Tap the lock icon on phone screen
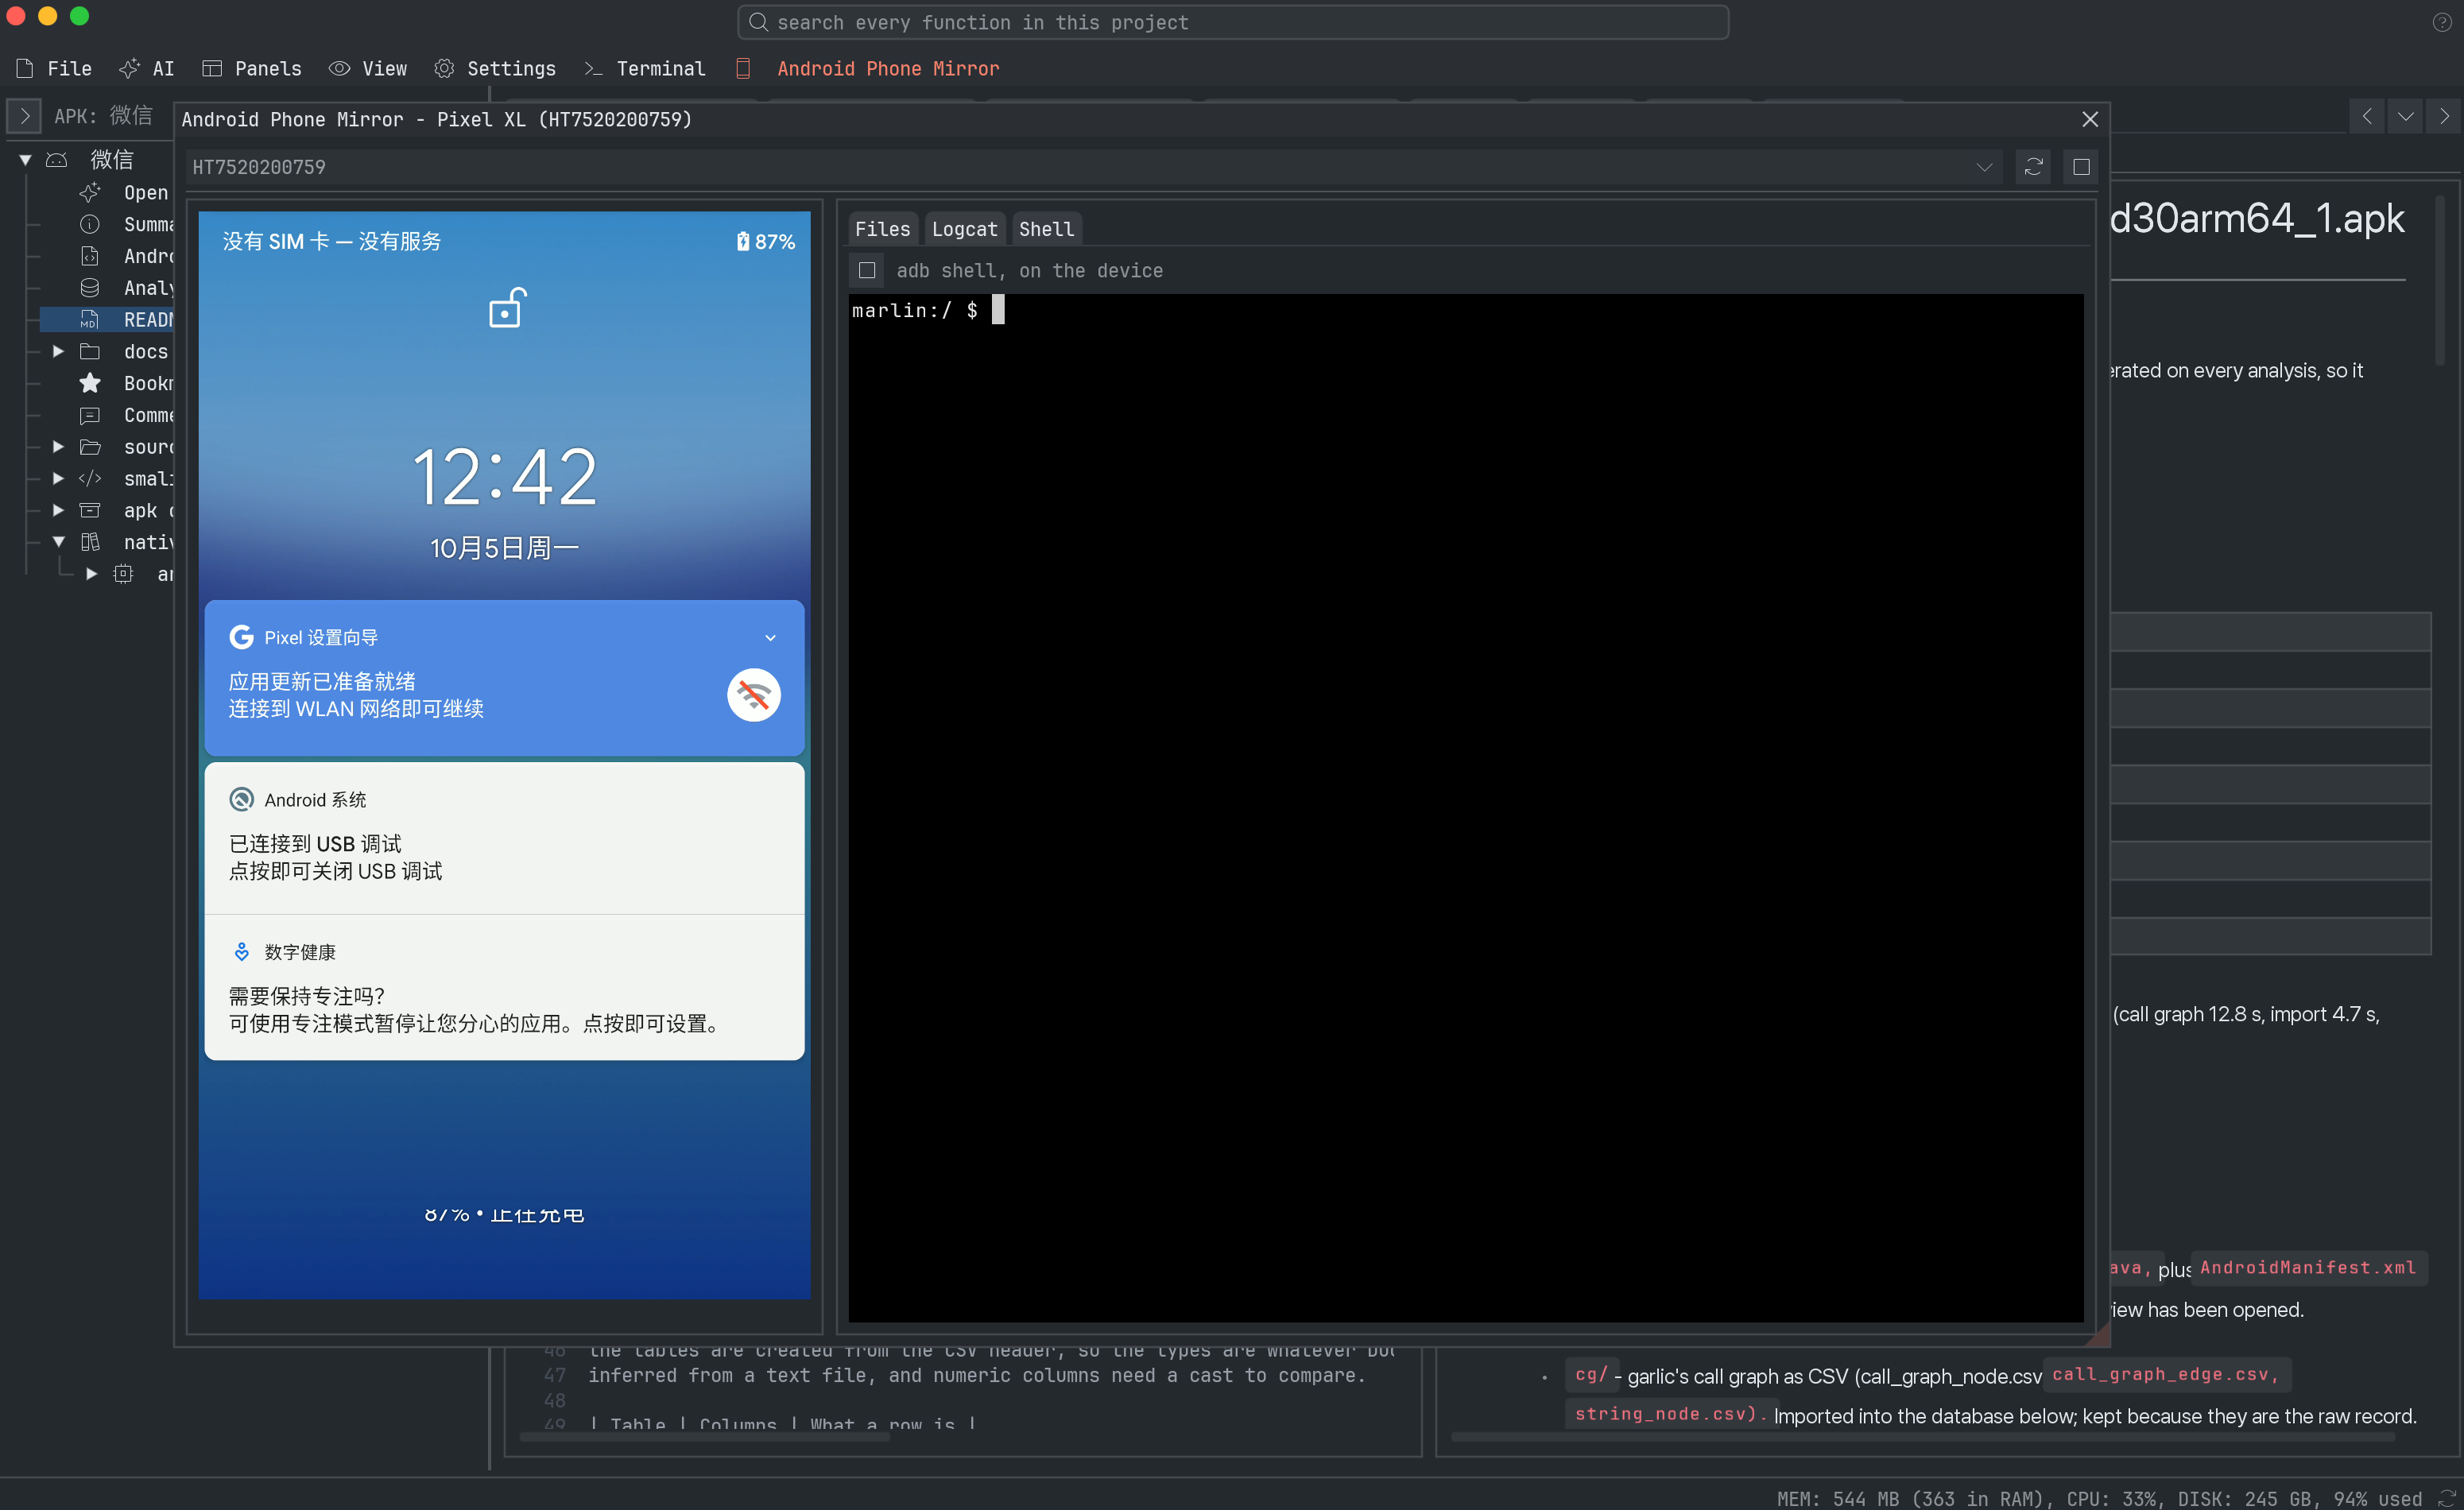 [507, 308]
